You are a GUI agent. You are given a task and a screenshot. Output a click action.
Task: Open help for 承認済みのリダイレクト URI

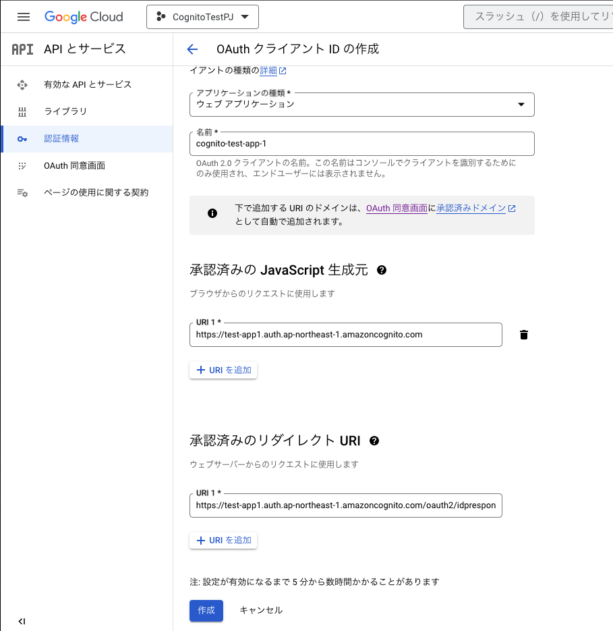pyautogui.click(x=374, y=441)
